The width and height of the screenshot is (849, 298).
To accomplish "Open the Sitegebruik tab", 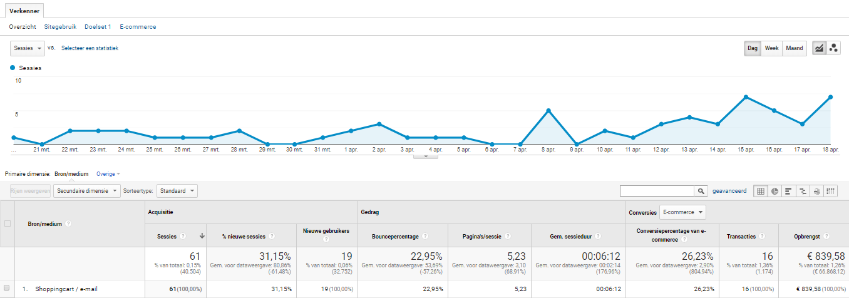I will pos(60,27).
